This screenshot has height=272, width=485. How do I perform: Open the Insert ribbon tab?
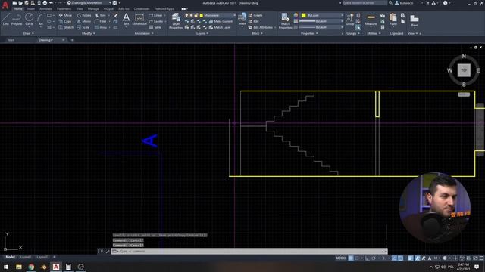click(x=31, y=9)
